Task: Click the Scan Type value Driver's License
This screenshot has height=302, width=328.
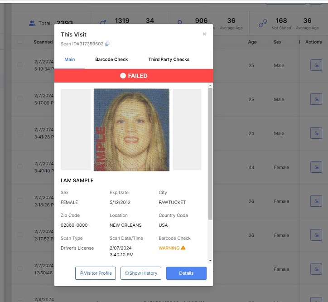Action: click(x=77, y=248)
